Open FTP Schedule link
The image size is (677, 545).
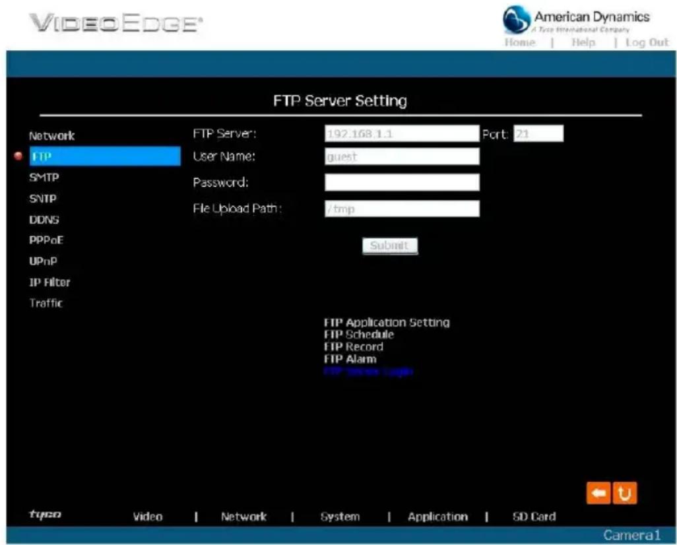pos(359,335)
